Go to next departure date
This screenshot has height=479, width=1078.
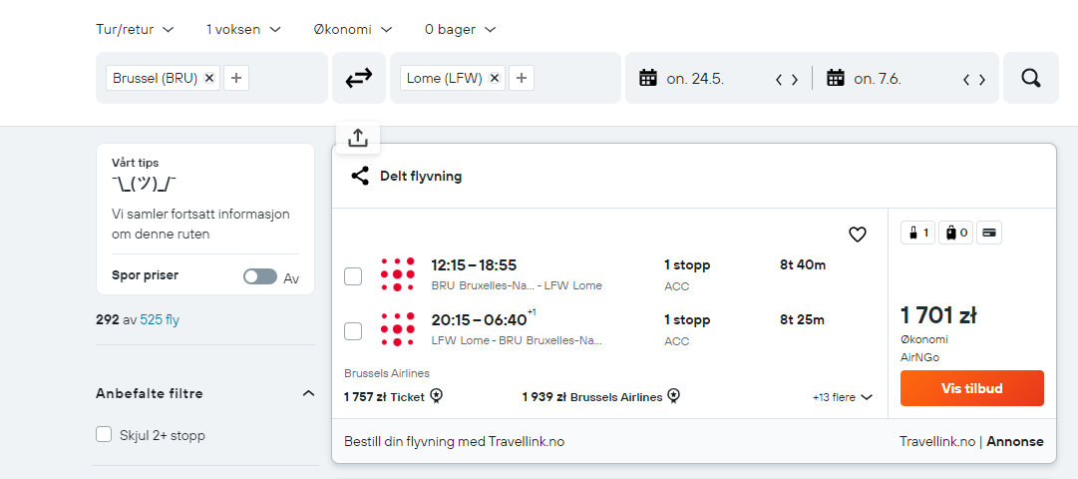pos(795,79)
